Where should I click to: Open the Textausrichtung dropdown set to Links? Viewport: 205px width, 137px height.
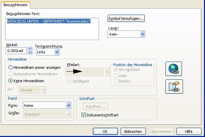[x=48, y=52]
